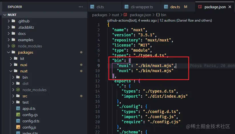Click 'packages' breadcrumb segment
The width and height of the screenshot is (235, 134).
[x=100, y=15]
